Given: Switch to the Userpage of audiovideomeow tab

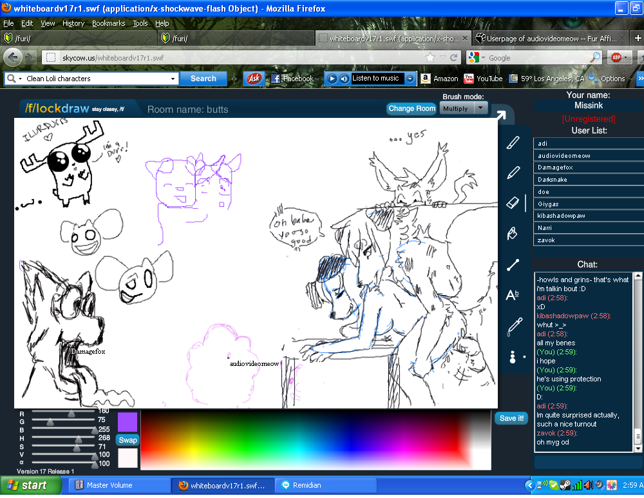Looking at the screenshot, I should (x=551, y=38).
